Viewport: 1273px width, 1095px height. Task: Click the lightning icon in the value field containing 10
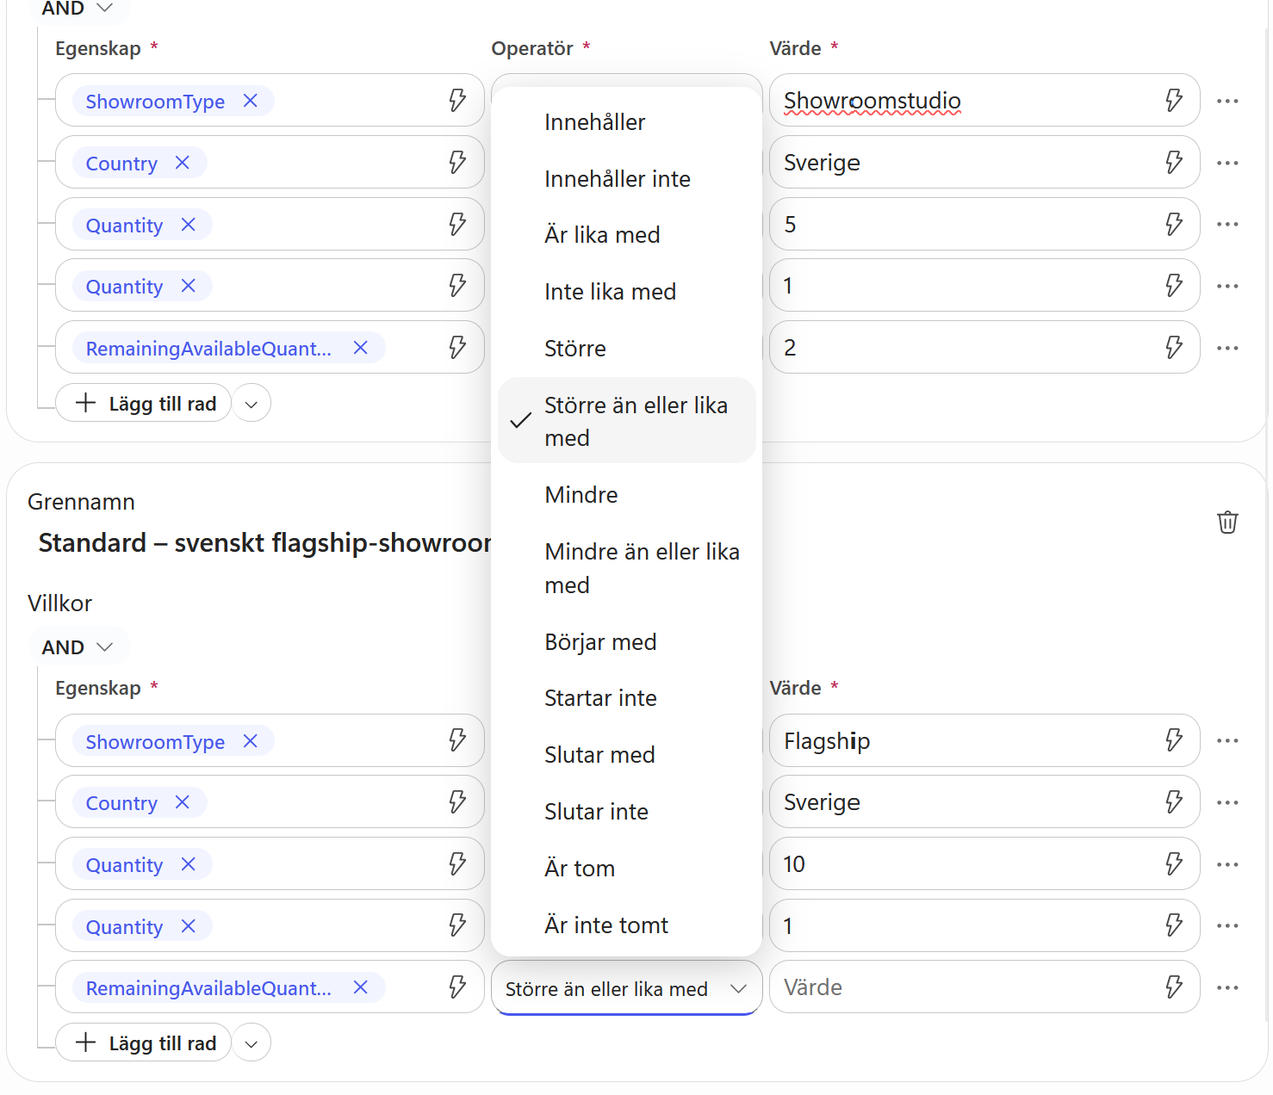click(1174, 863)
